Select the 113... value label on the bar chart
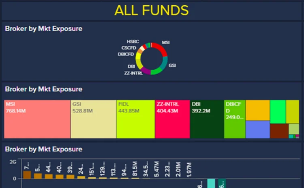304x188 pixels. click(113, 169)
